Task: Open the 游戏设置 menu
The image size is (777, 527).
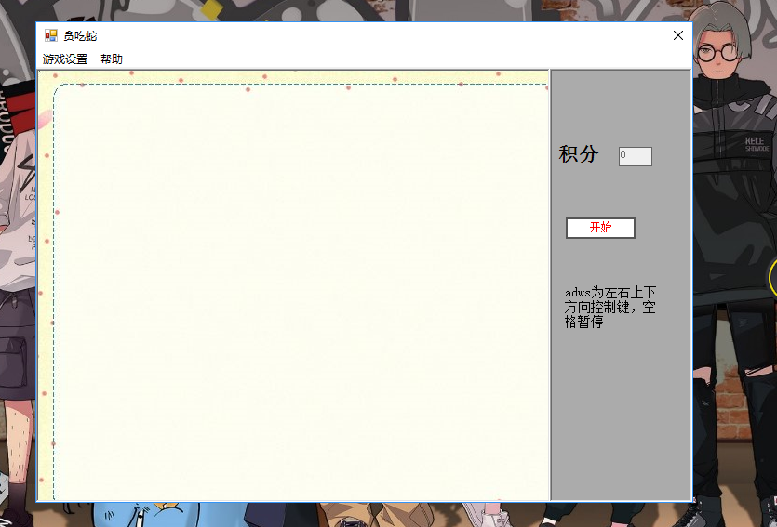Action: click(x=65, y=59)
